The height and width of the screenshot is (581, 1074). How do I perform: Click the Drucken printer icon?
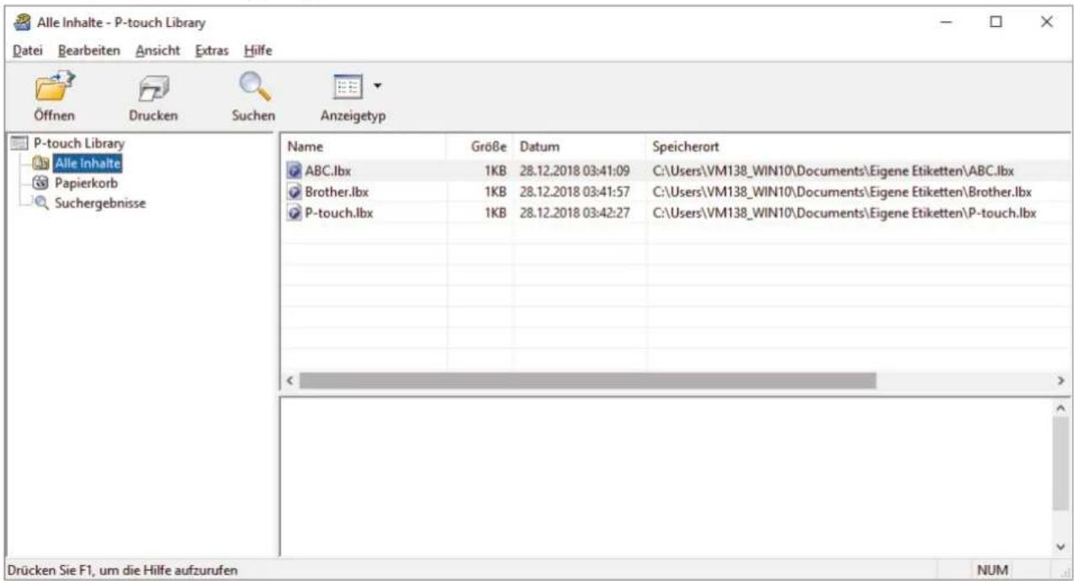pos(153,88)
